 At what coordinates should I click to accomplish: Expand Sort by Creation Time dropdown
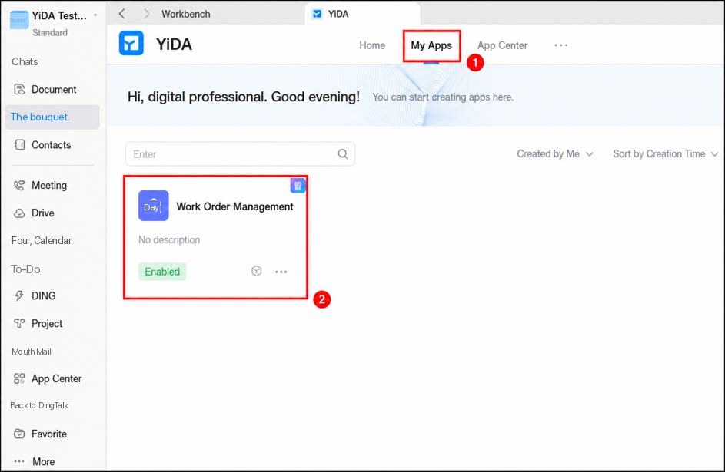665,154
